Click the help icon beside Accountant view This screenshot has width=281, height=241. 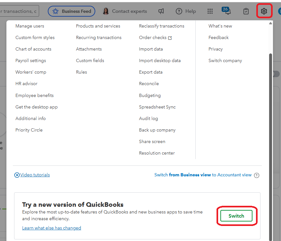tap(257, 175)
